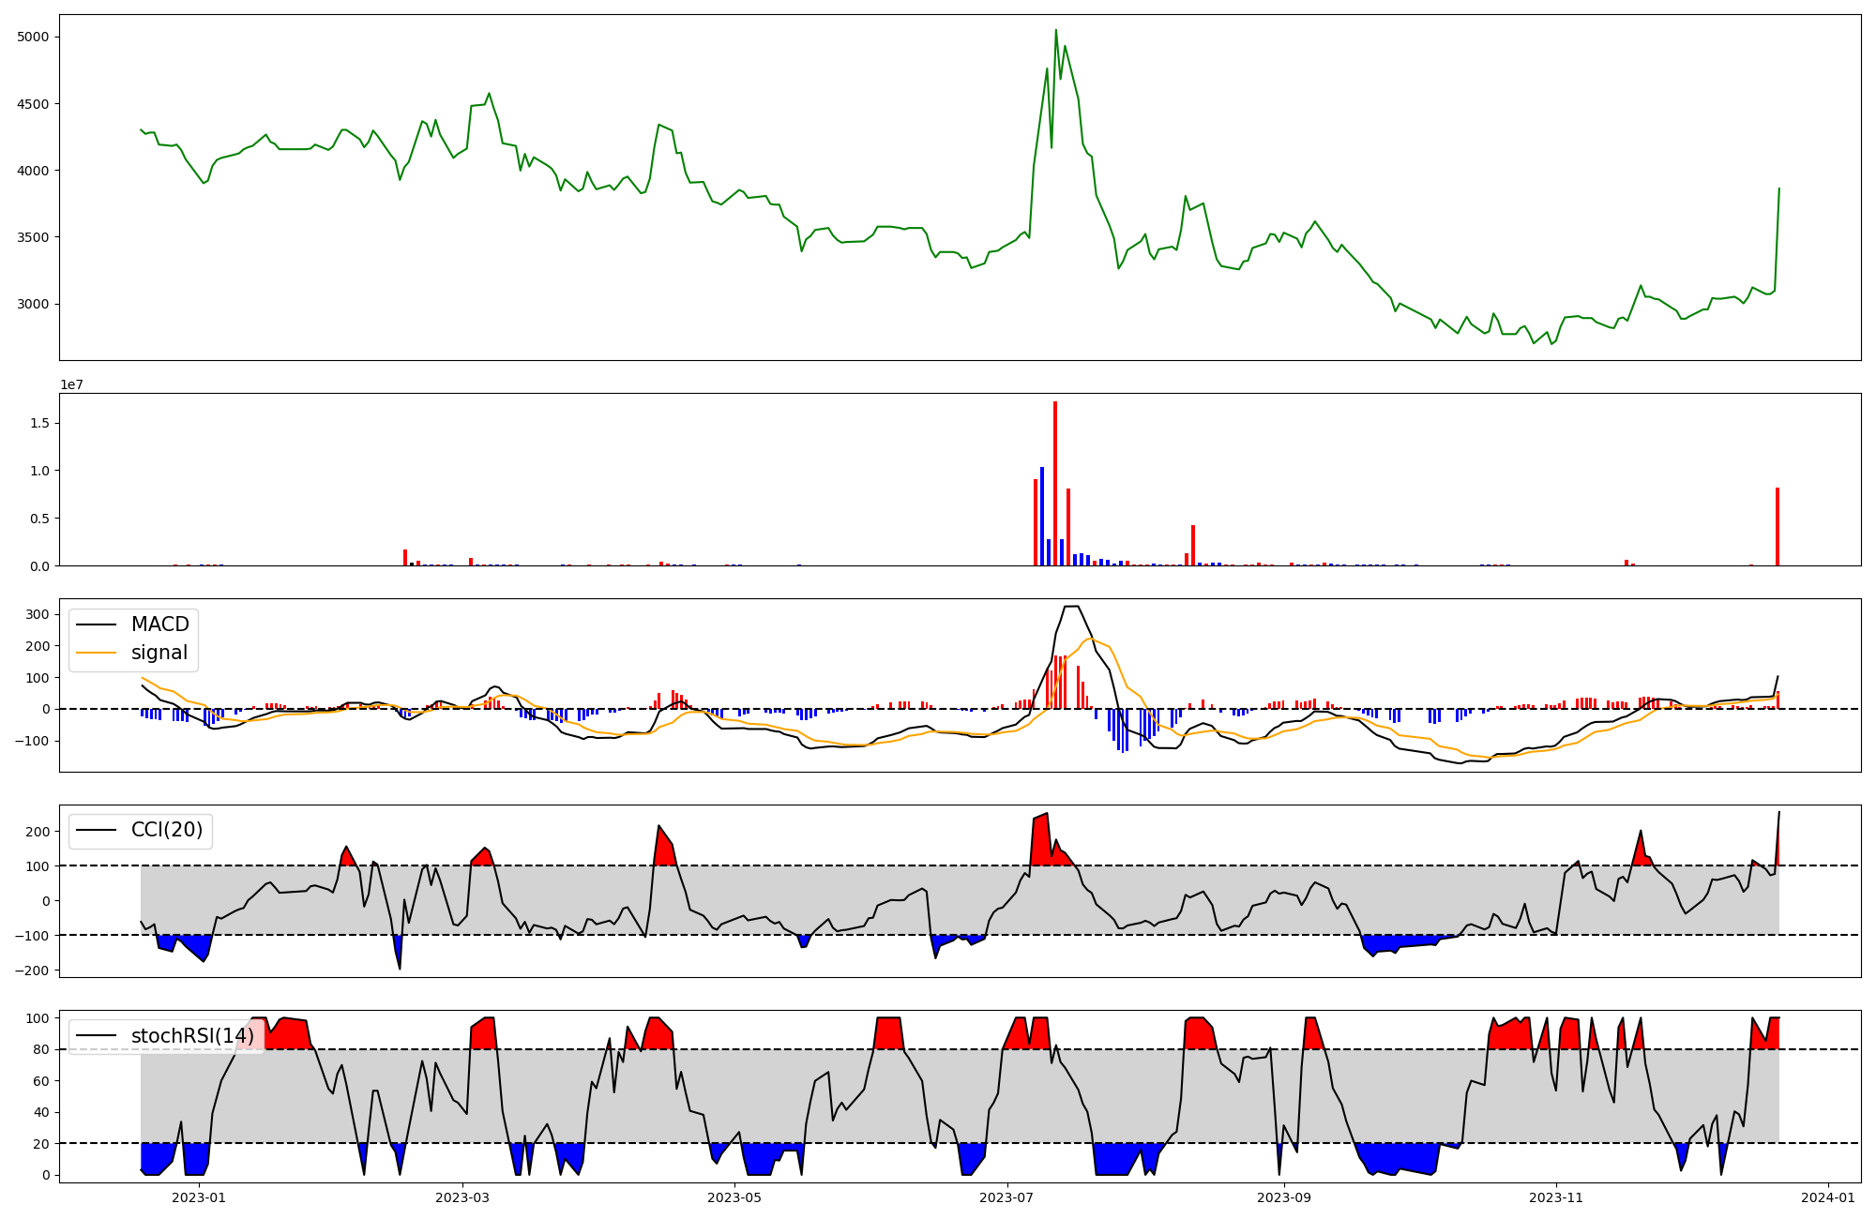The height and width of the screenshot is (1219, 1876).
Task: Click the -200 tick on CCI axis
Action: [34, 970]
